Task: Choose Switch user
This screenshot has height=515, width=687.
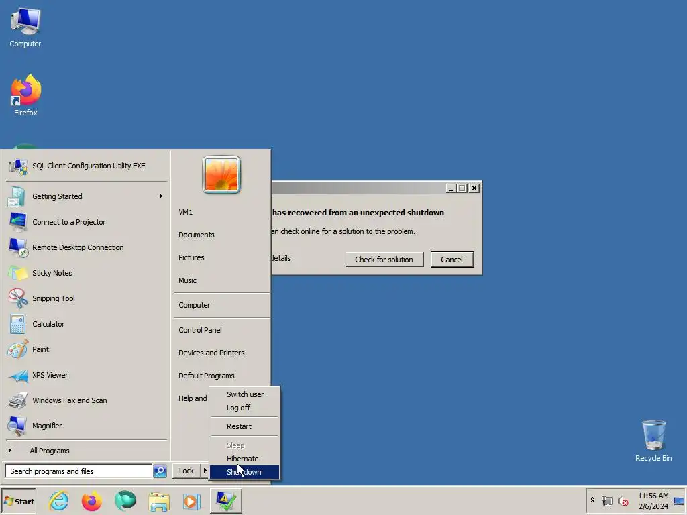Action: click(x=244, y=394)
